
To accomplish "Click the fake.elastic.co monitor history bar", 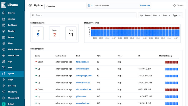I will point(171,62).
